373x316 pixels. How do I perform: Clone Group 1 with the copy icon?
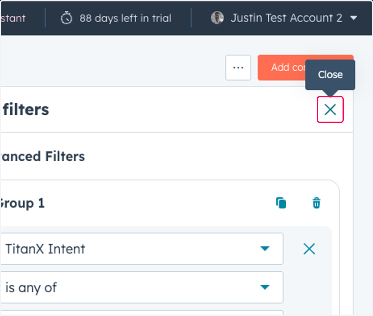click(x=281, y=203)
